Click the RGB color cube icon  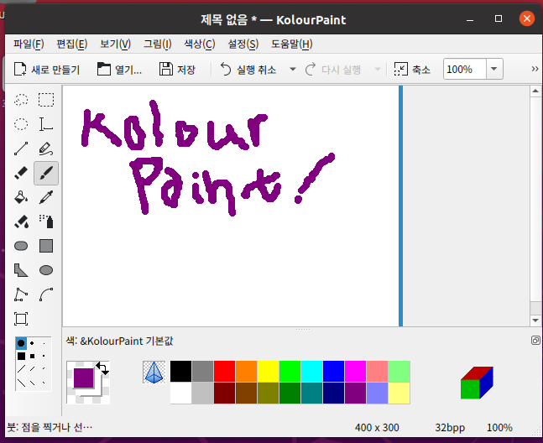477,383
